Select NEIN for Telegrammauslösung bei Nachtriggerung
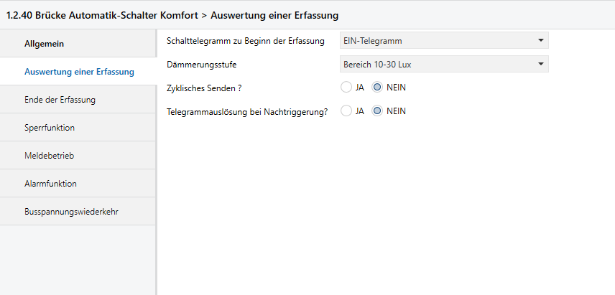This screenshot has width=615, height=295. 378,111
